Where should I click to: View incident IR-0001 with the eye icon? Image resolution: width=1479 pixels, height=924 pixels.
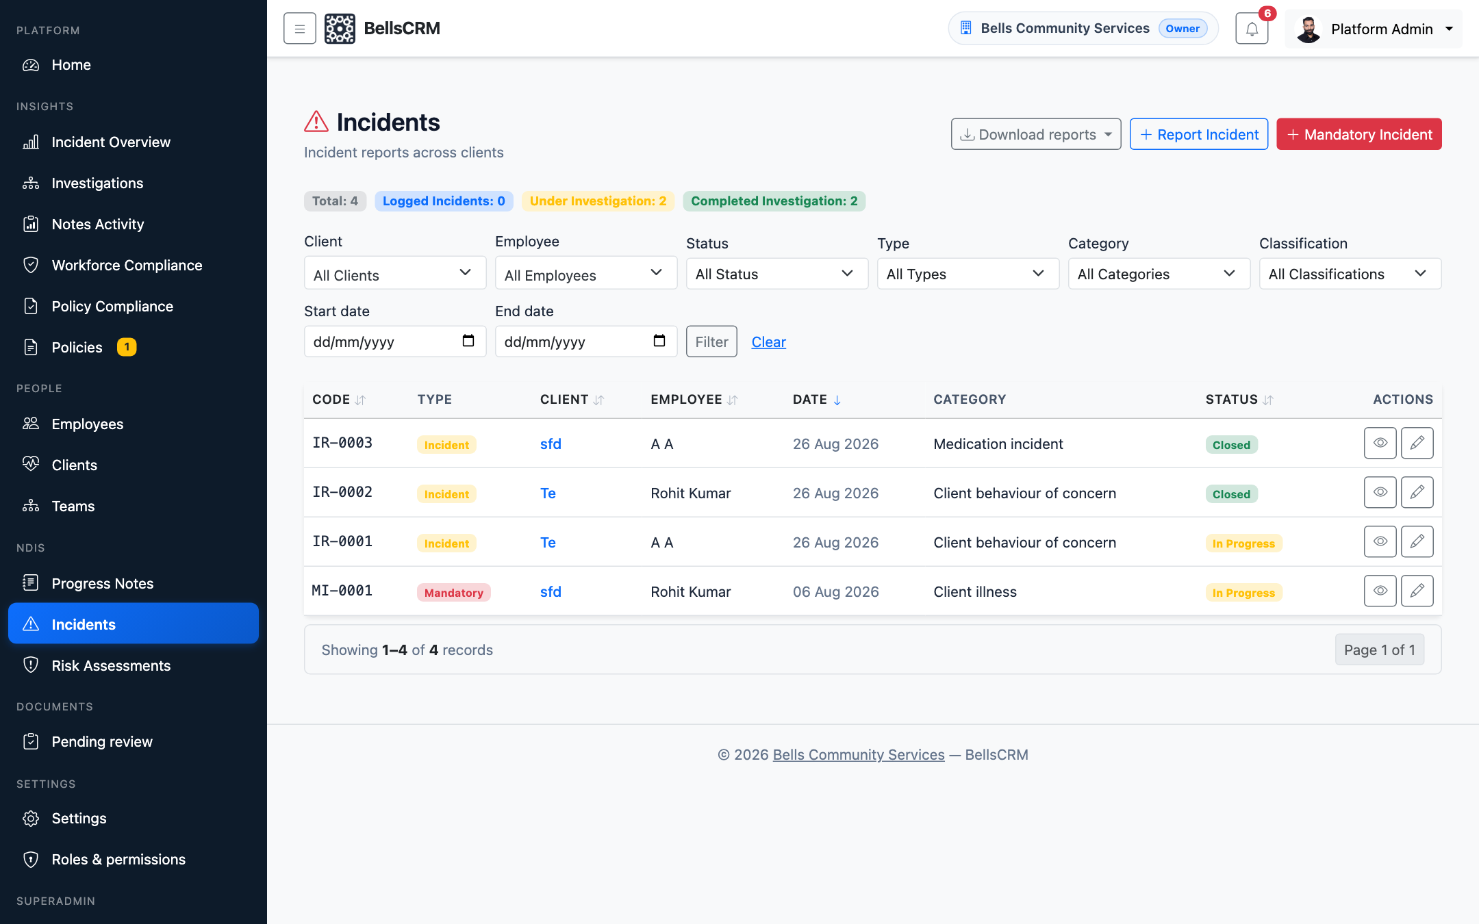click(1380, 541)
